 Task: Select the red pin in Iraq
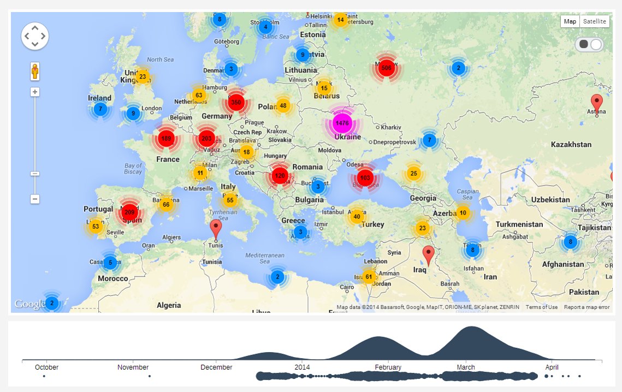pyautogui.click(x=428, y=256)
